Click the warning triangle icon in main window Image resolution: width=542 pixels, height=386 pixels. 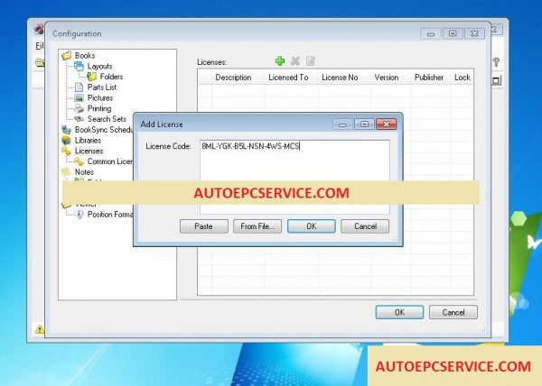(x=40, y=329)
